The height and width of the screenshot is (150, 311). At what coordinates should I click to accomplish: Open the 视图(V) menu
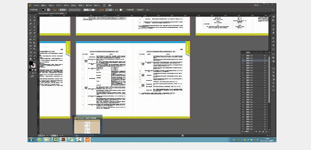tap(81, 5)
